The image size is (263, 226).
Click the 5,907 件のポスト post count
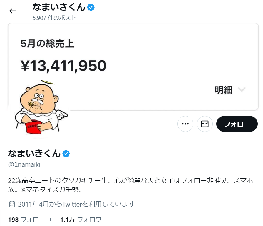click(55, 18)
